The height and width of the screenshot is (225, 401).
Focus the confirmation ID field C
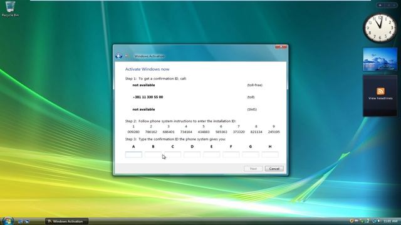(173, 154)
